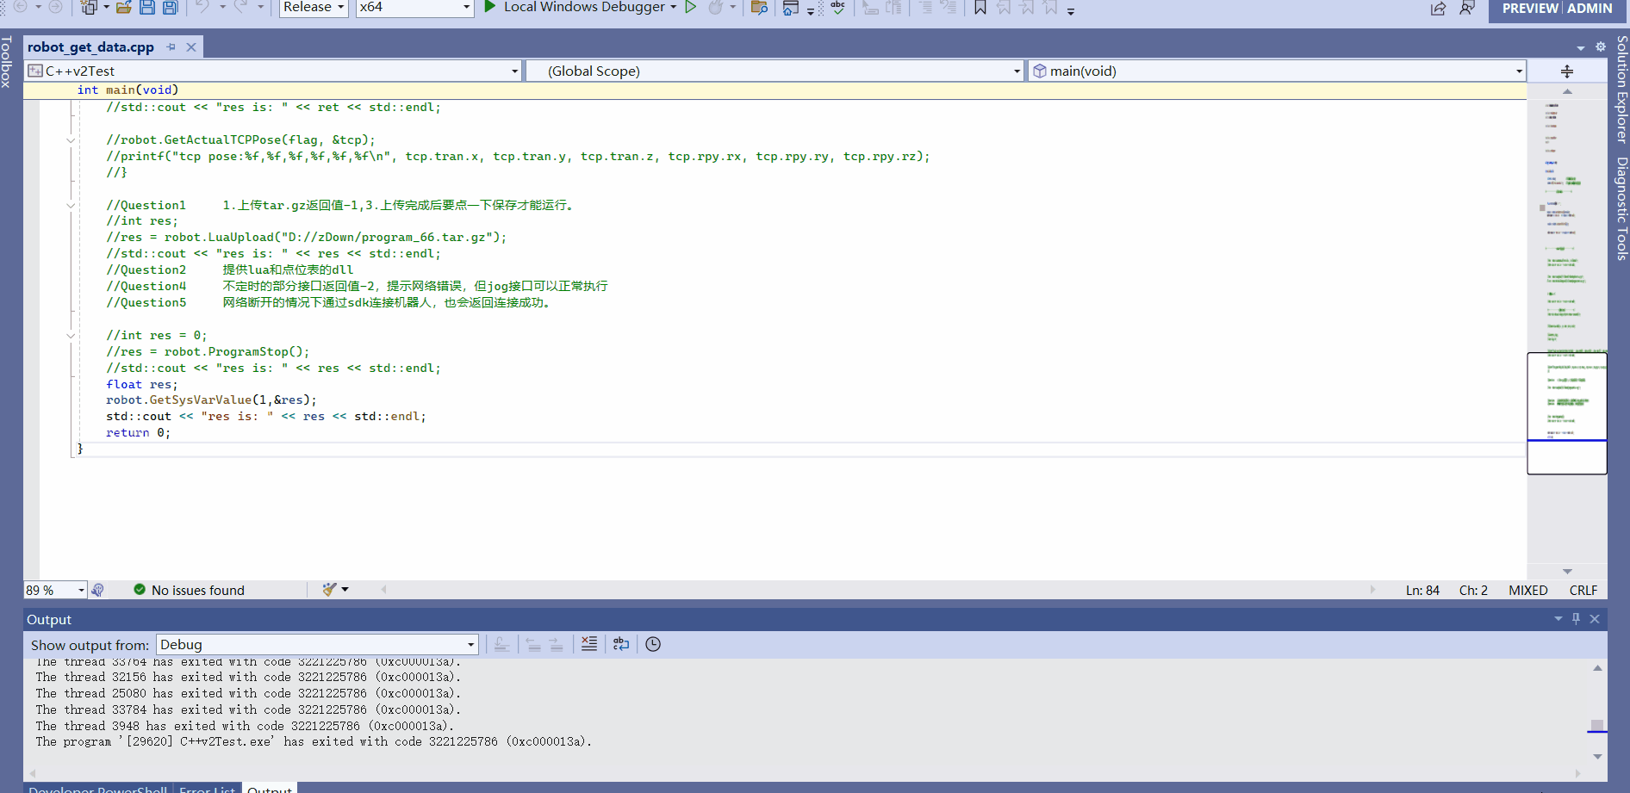Open the Output window options dropdown arrow

coord(1558,619)
